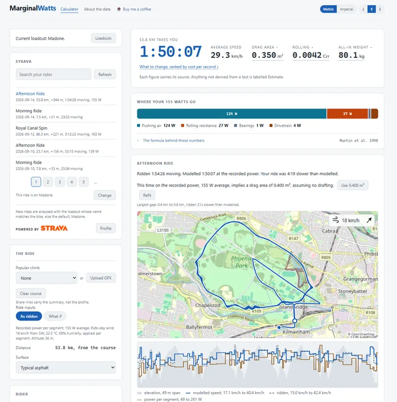Open the Calculator tab
Viewport: 397px width, 402px height.
click(x=69, y=9)
